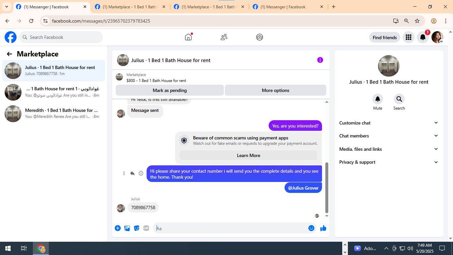Open the emoji picker in message box
This screenshot has height=255, width=453.
[311, 228]
